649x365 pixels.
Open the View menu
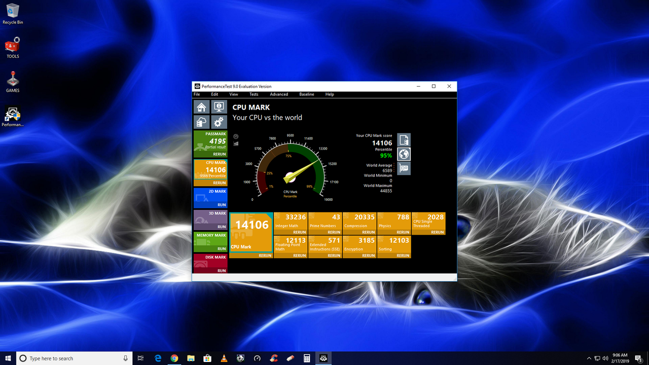pyautogui.click(x=234, y=94)
